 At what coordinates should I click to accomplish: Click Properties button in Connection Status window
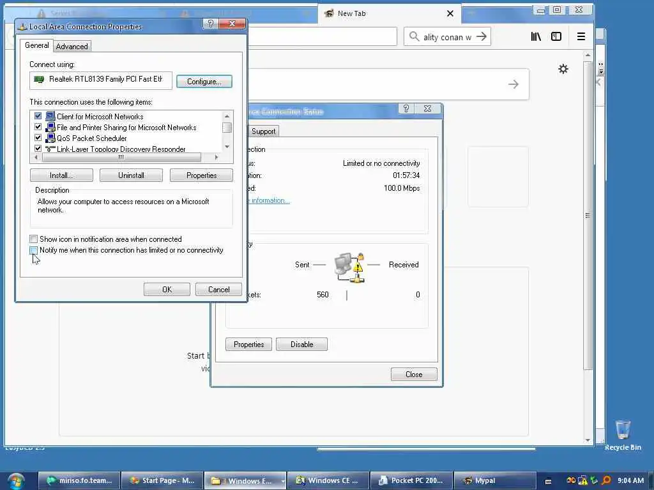[x=248, y=345]
